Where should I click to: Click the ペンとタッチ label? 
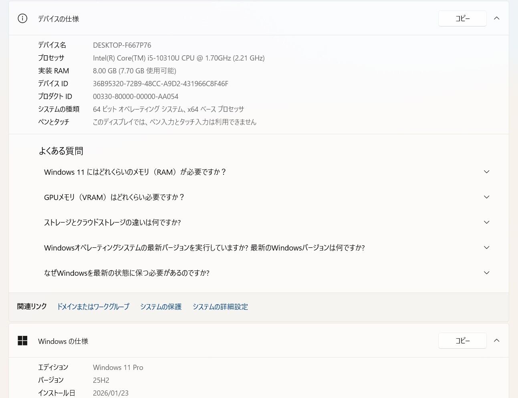pyautogui.click(x=54, y=122)
